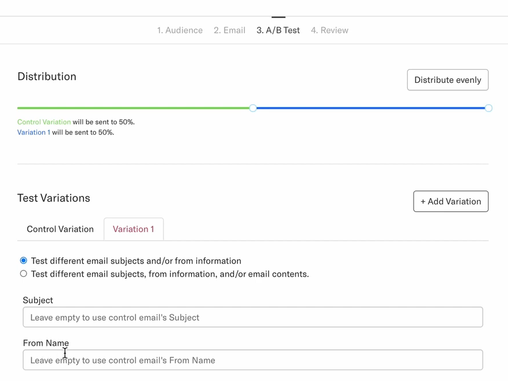Click the radio label about email contents

(x=170, y=274)
